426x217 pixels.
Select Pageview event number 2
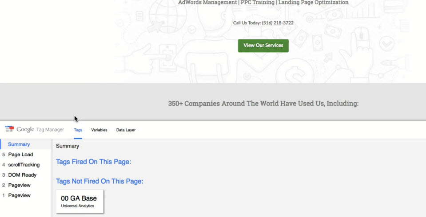[19, 185]
